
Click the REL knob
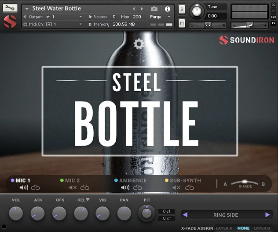pyautogui.click(x=81, y=214)
